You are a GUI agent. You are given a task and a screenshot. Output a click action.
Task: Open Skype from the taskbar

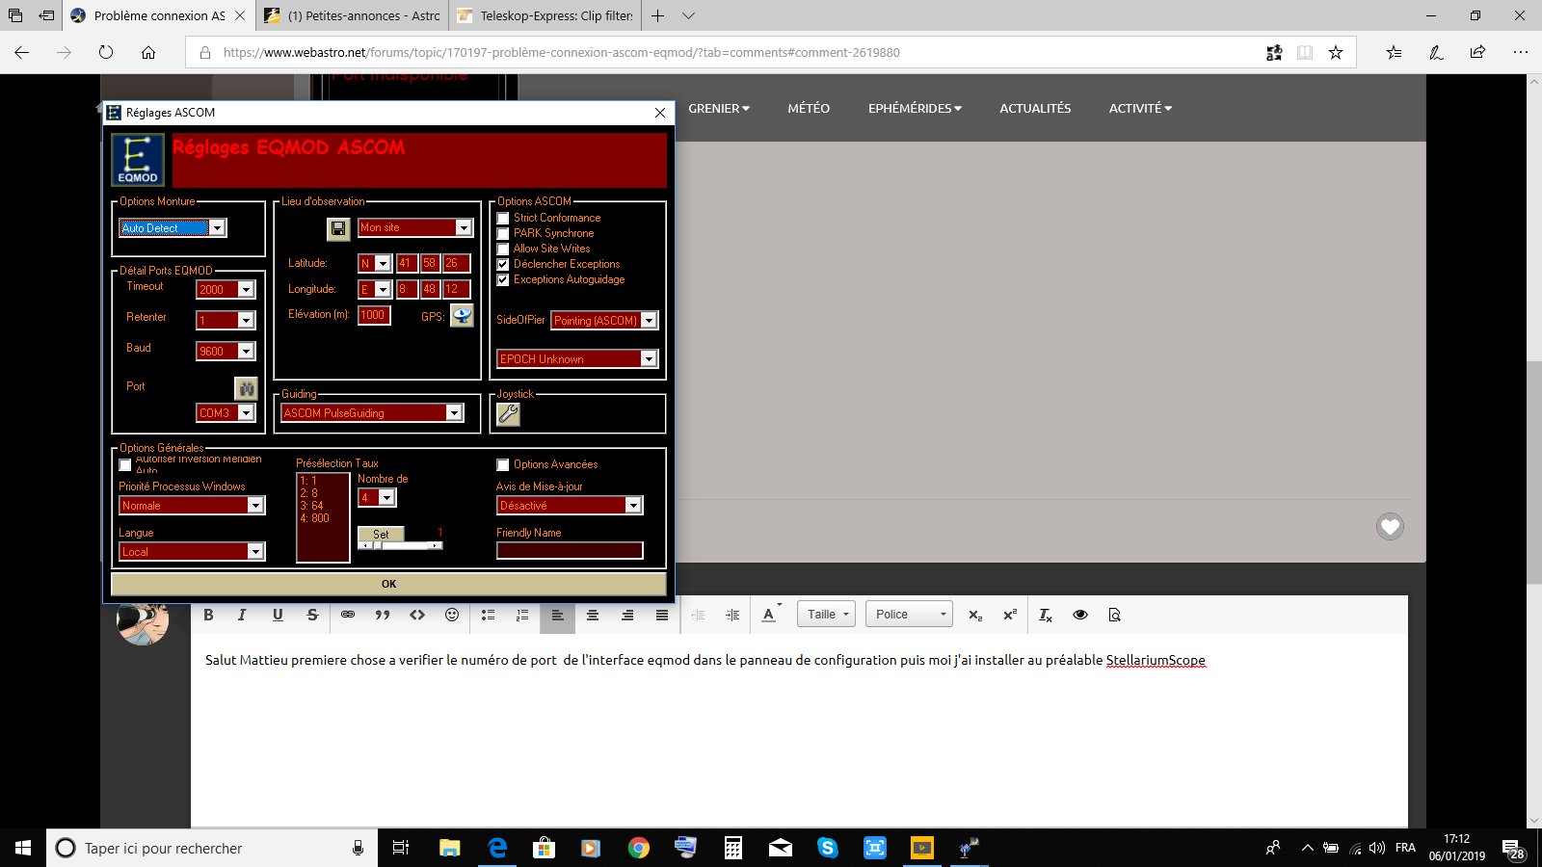pos(827,848)
